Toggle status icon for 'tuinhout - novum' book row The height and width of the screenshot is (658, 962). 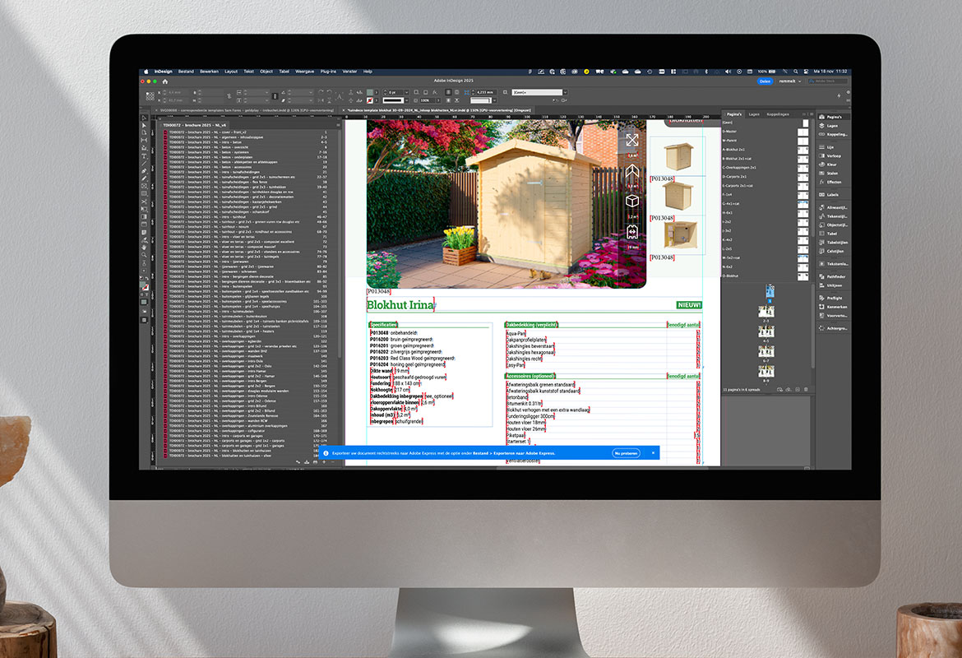click(x=165, y=227)
